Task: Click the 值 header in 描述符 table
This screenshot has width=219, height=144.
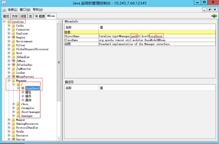Action: (157, 88)
